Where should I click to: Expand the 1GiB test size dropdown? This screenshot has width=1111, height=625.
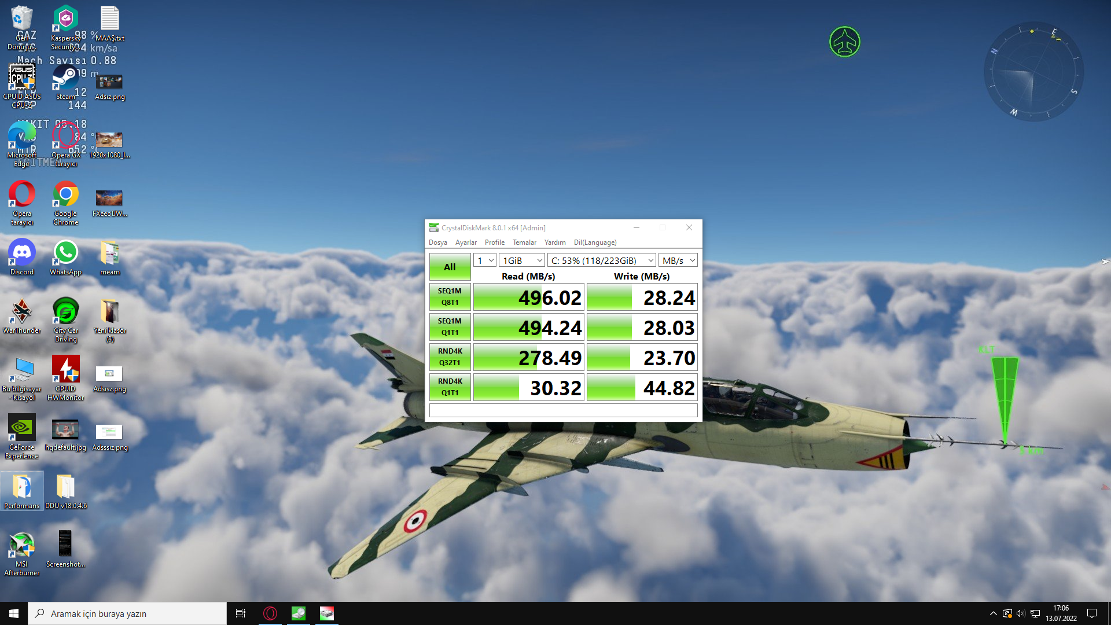coord(522,260)
